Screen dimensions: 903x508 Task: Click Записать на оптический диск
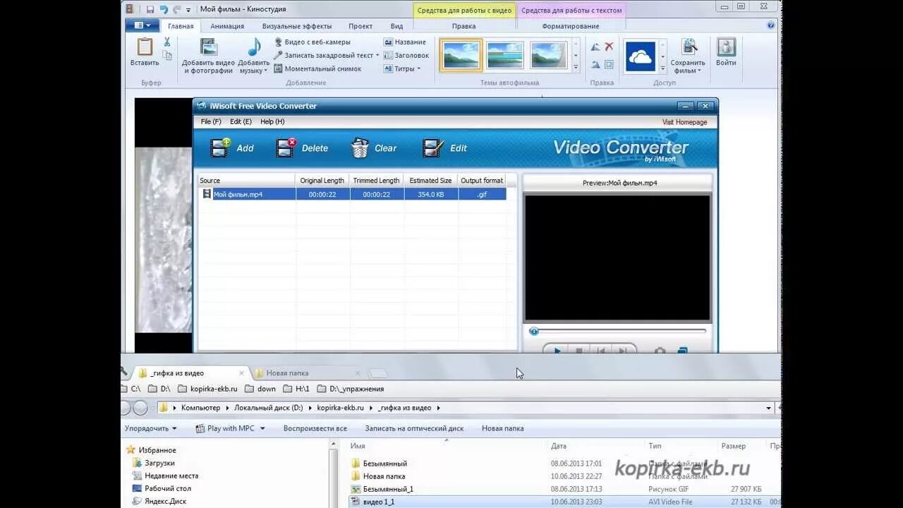[x=414, y=428]
